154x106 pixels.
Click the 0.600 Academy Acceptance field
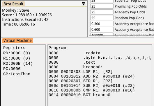coord(102,29)
